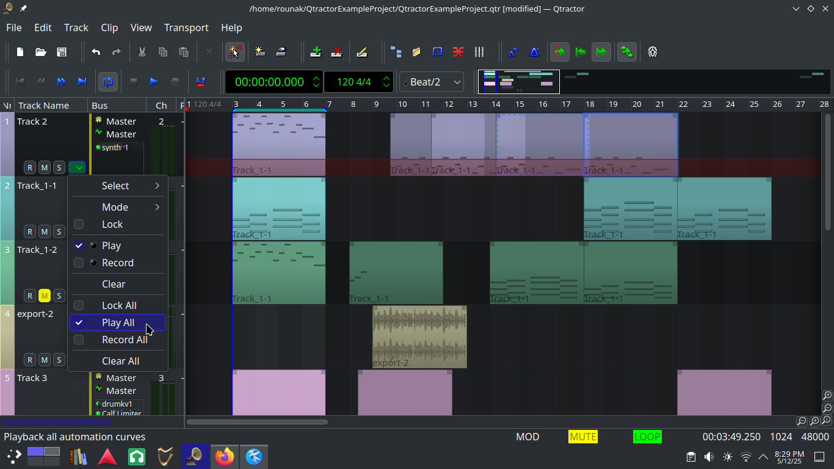Toggle the Loop transport button
This screenshot has width=834, height=469.
coord(108,81)
